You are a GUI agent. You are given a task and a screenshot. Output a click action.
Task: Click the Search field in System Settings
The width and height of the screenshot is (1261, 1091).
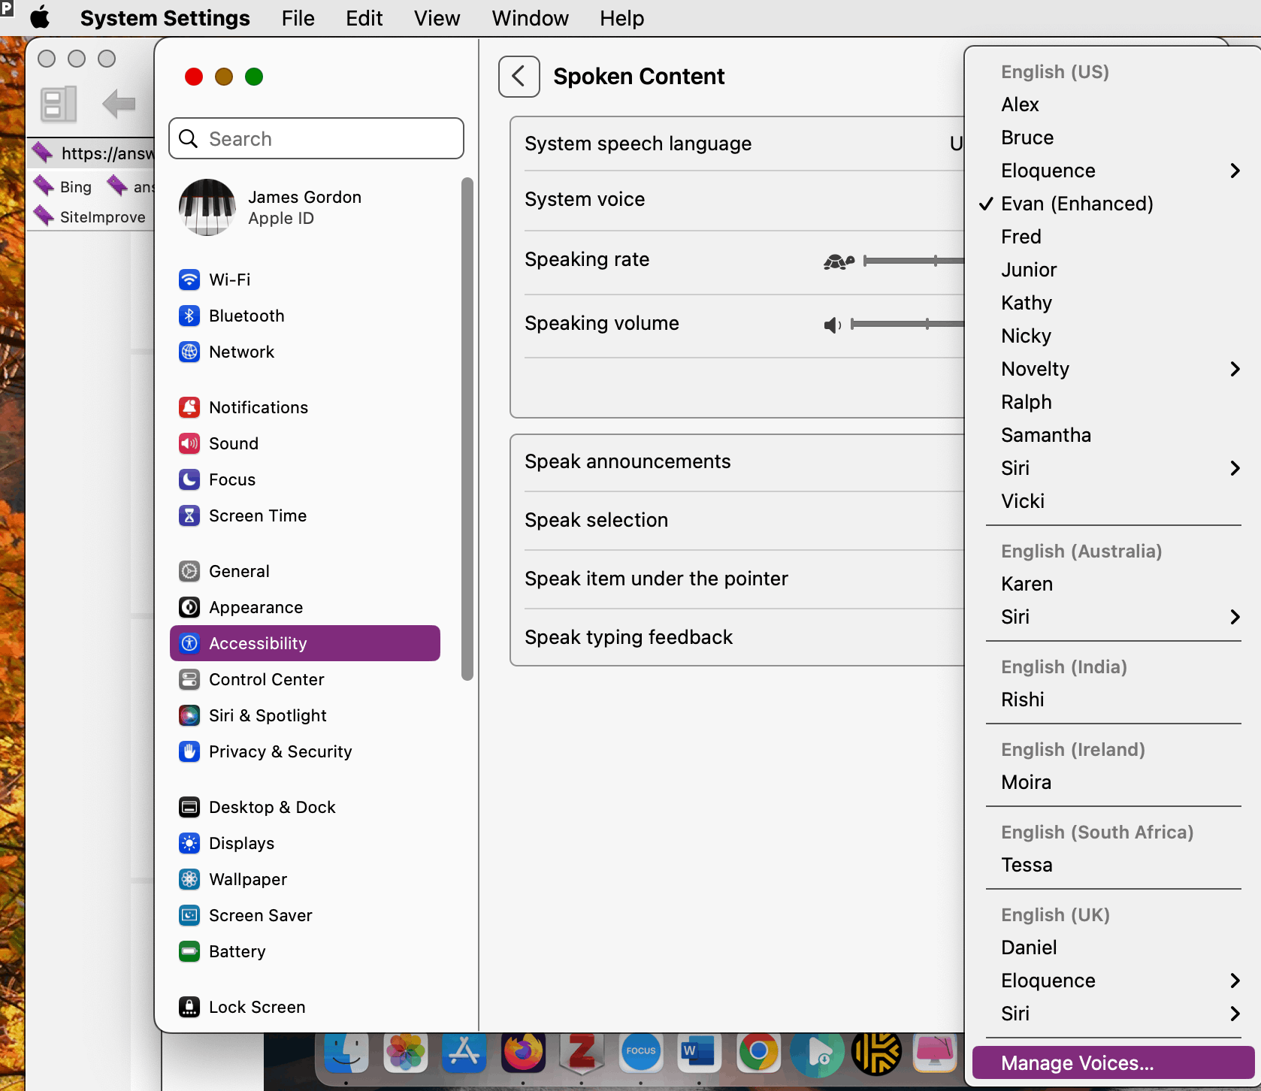[x=316, y=138]
